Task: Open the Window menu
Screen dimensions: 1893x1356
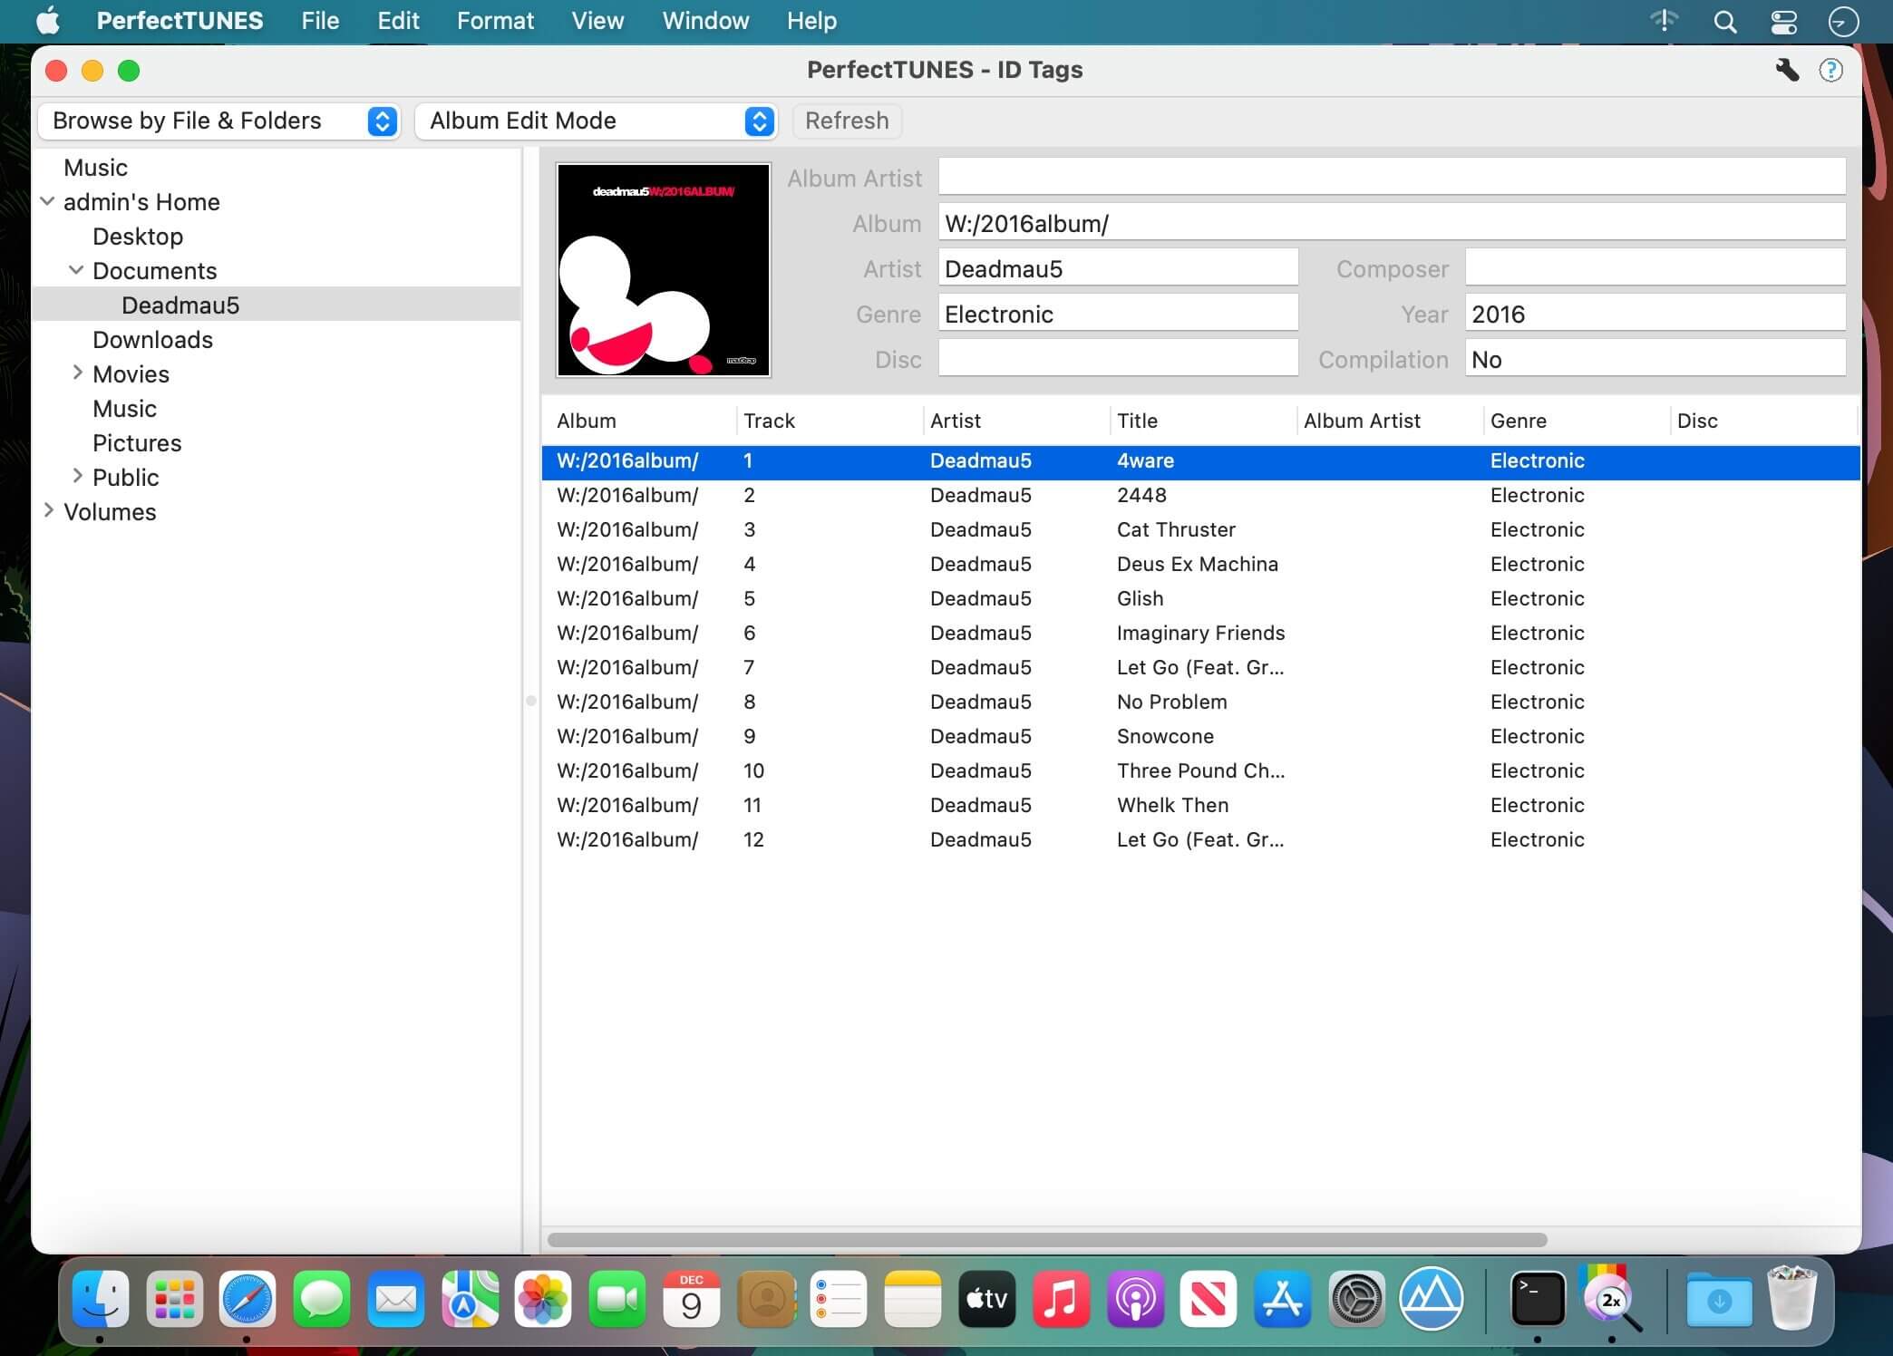Action: [705, 21]
